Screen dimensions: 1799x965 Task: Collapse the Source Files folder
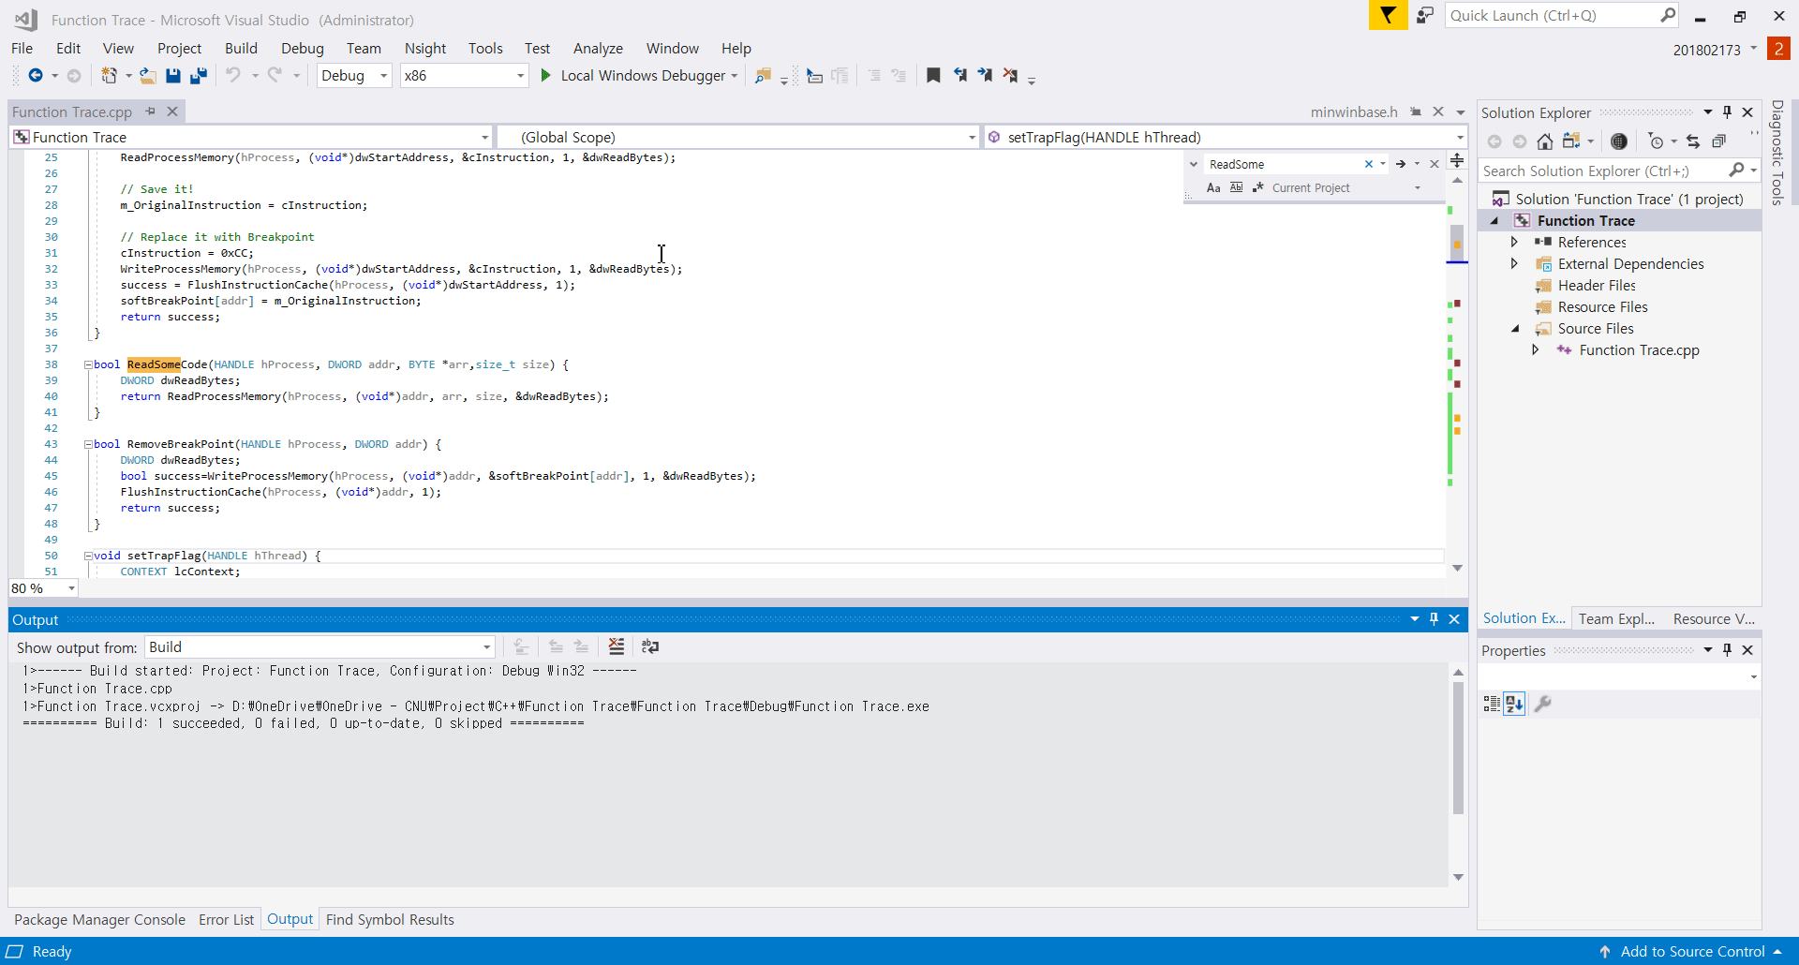tap(1514, 329)
